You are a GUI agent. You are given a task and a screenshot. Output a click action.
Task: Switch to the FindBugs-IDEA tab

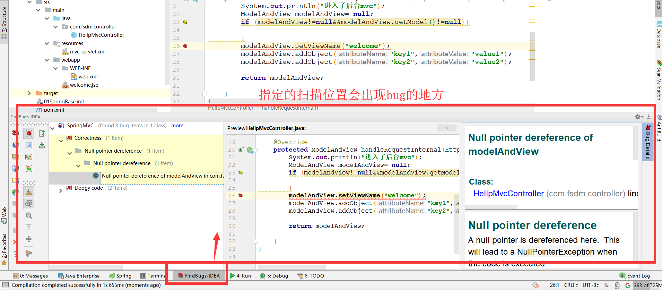199,276
